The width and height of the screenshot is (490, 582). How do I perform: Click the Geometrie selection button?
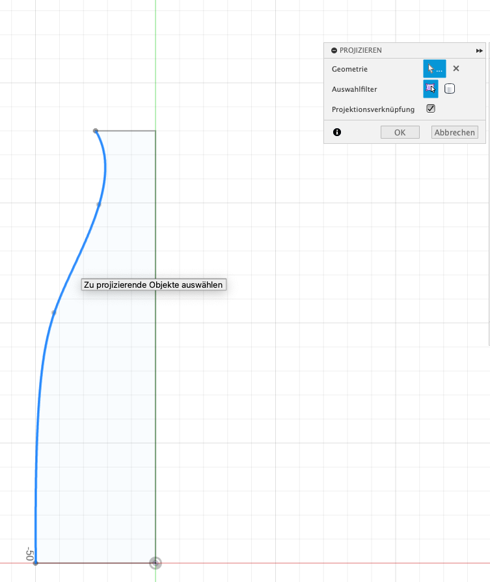click(434, 68)
